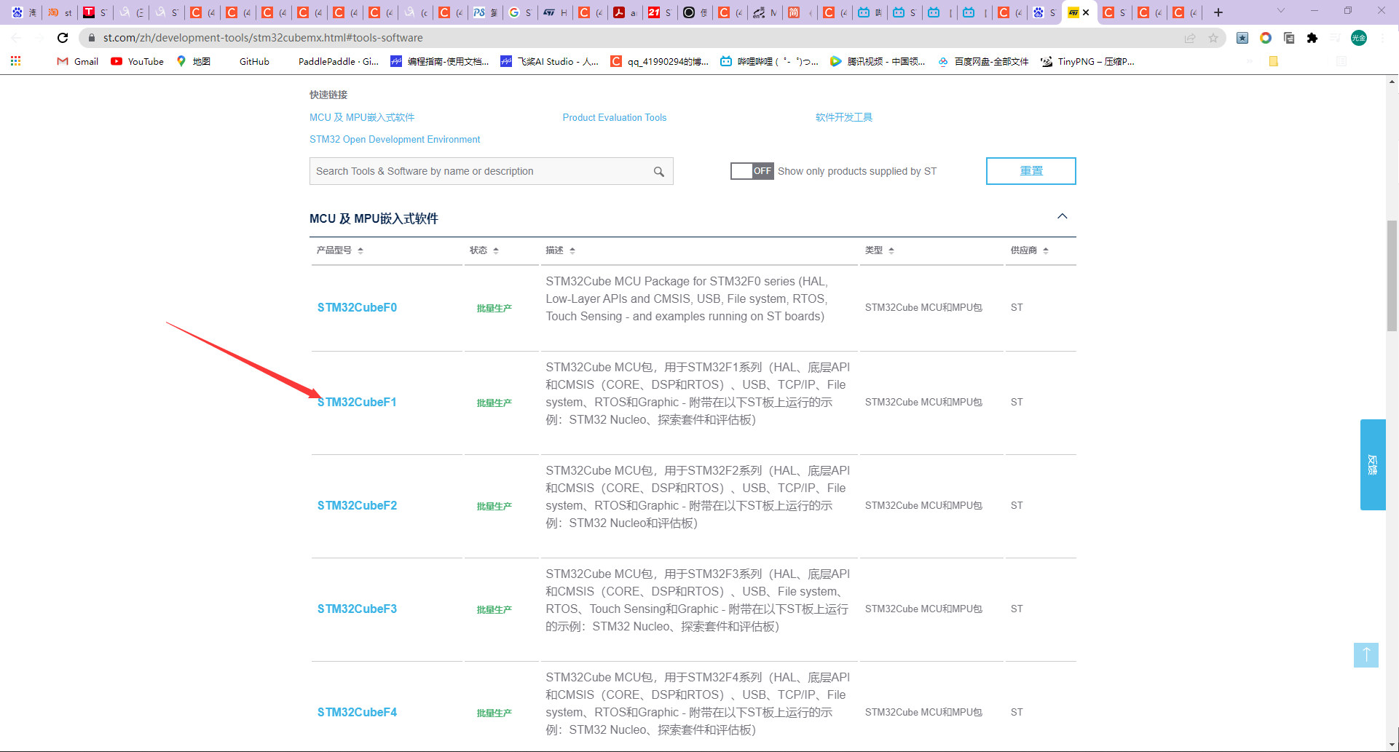Bookmark this page with the star icon
1399x752 pixels.
(1213, 38)
